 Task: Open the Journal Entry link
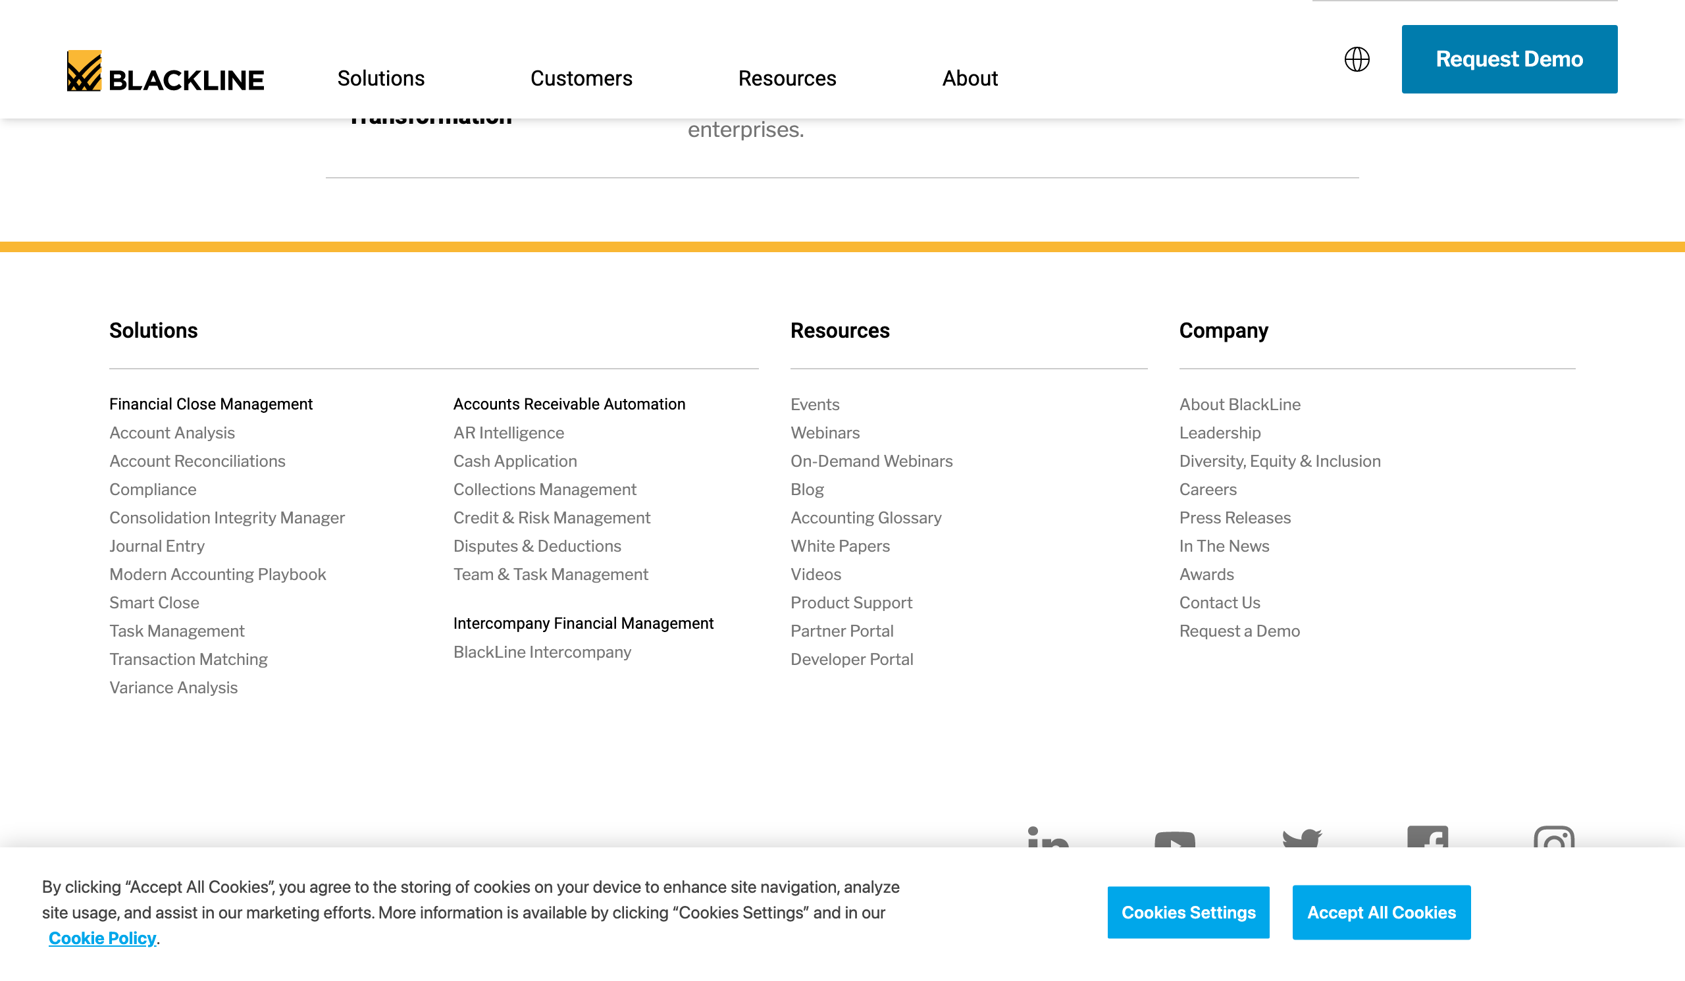tap(157, 546)
